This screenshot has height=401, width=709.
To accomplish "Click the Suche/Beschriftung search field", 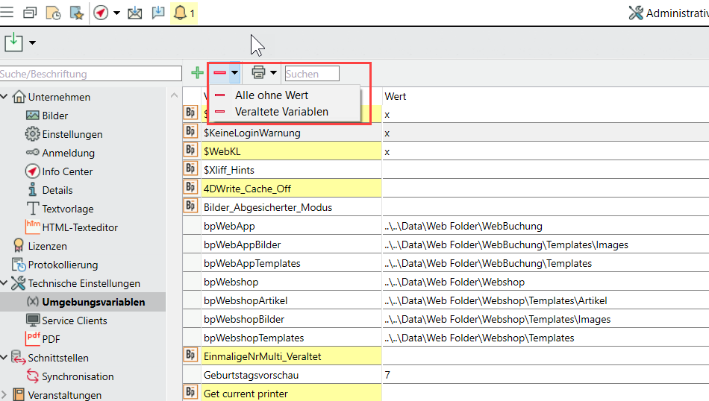I will [90, 74].
